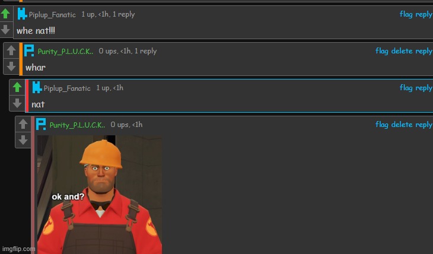Viewport: 433px width, 254px height.
Task: Upvote the 'whar' comment
Action: [x=11, y=50]
